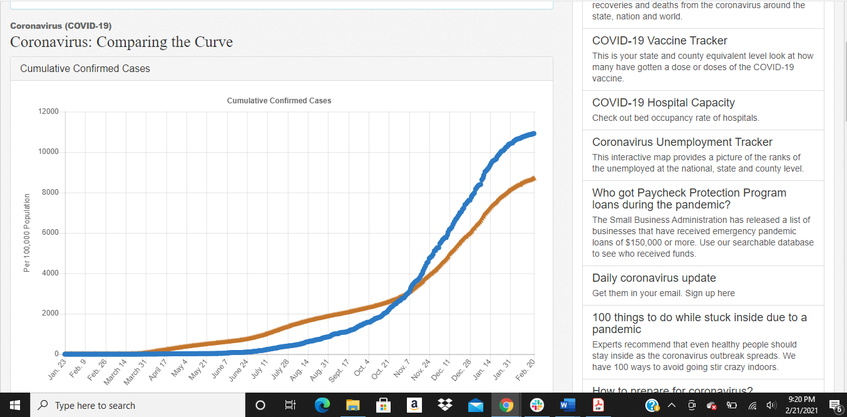Click the blue line's Feb. 20 endpoint
The height and width of the screenshot is (417, 847).
(533, 133)
